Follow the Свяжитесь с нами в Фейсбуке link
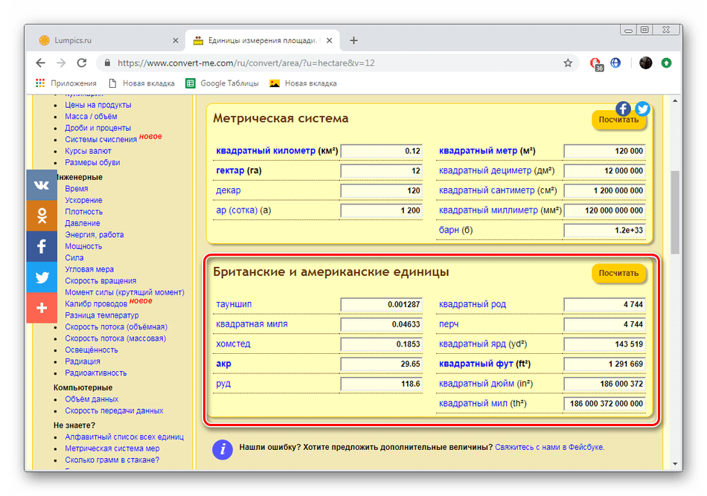This screenshot has height=496, width=707. 549,448
